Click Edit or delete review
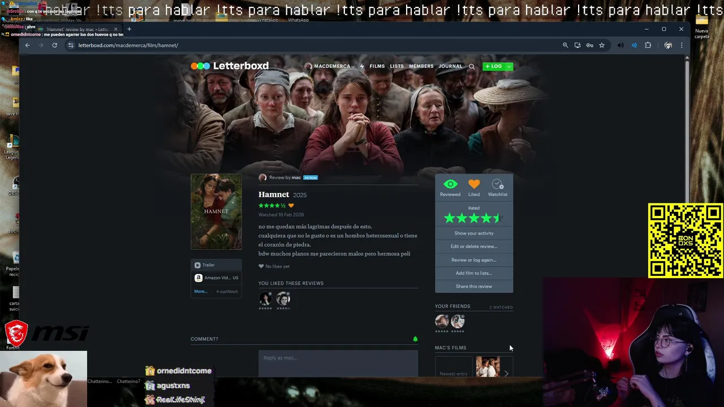 [x=474, y=246]
